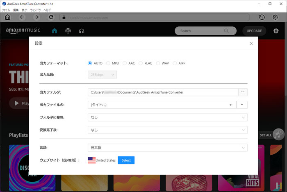Click the UPGRADE button

coord(254,31)
